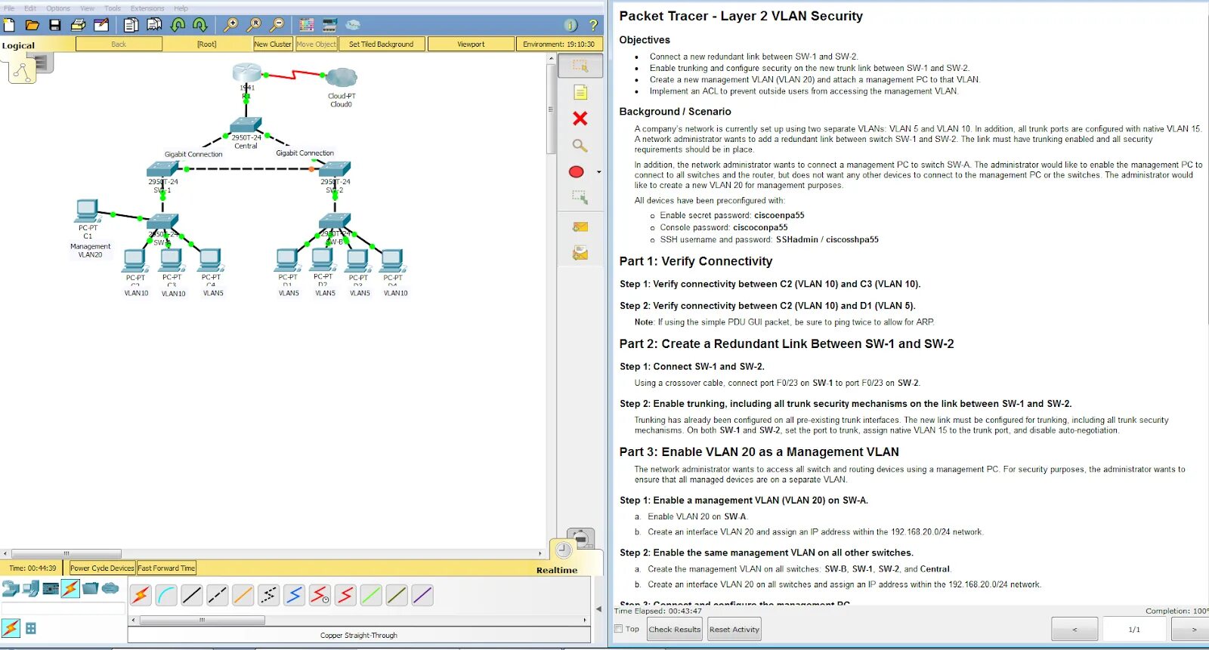Choose the Resize Shape tool
The height and width of the screenshot is (650, 1209).
tap(580, 198)
